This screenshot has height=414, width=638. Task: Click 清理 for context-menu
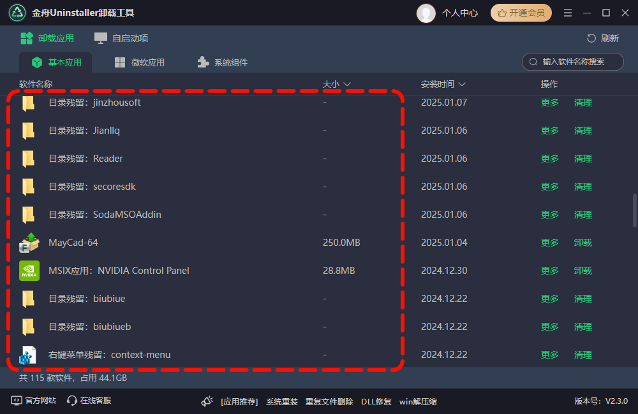pyautogui.click(x=583, y=355)
